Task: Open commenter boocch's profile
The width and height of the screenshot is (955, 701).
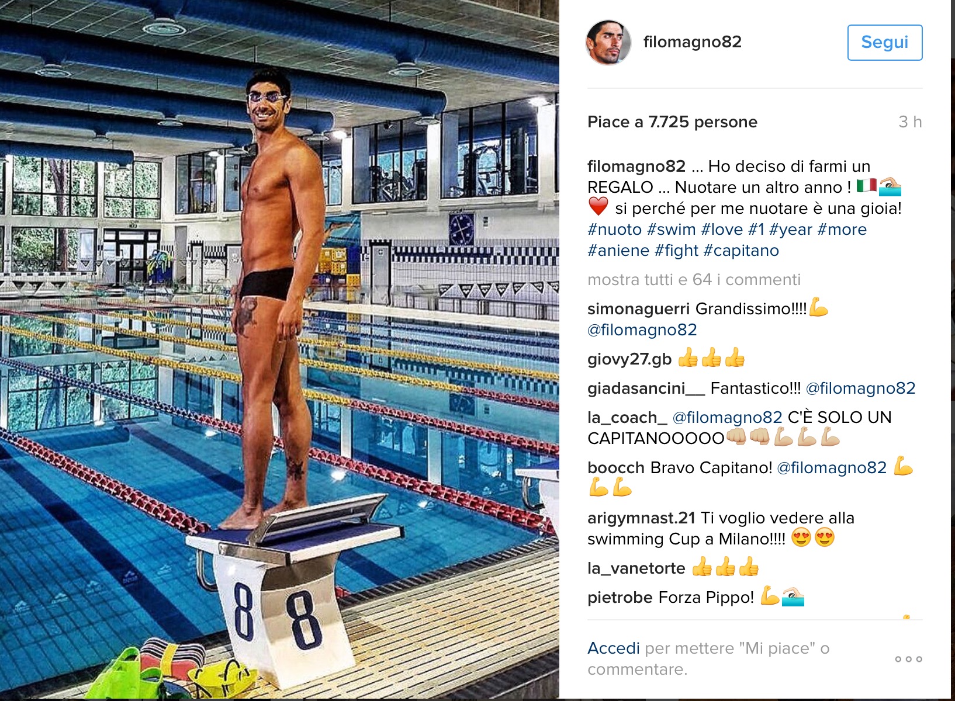Action: click(x=616, y=468)
